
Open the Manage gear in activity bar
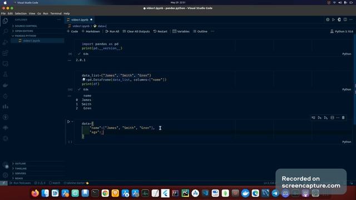[x=6, y=175]
